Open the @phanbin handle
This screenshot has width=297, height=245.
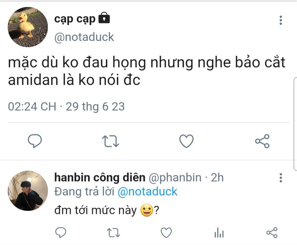click(x=175, y=178)
